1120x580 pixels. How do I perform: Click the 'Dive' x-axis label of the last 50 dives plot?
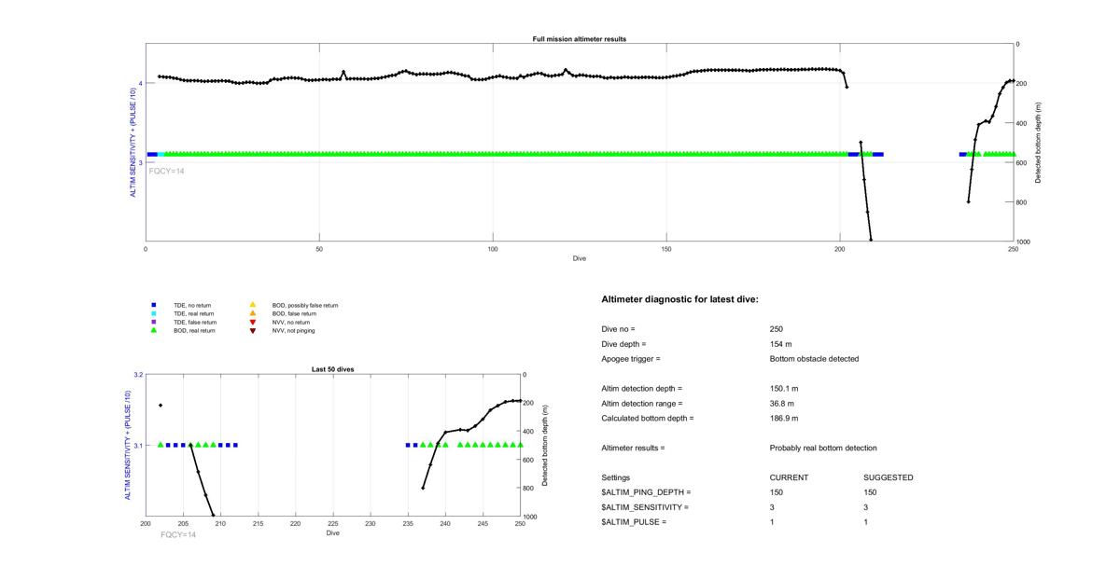pyautogui.click(x=332, y=533)
